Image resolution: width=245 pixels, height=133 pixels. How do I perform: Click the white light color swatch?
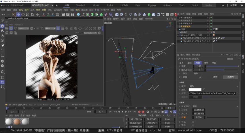click(x=195, y=90)
